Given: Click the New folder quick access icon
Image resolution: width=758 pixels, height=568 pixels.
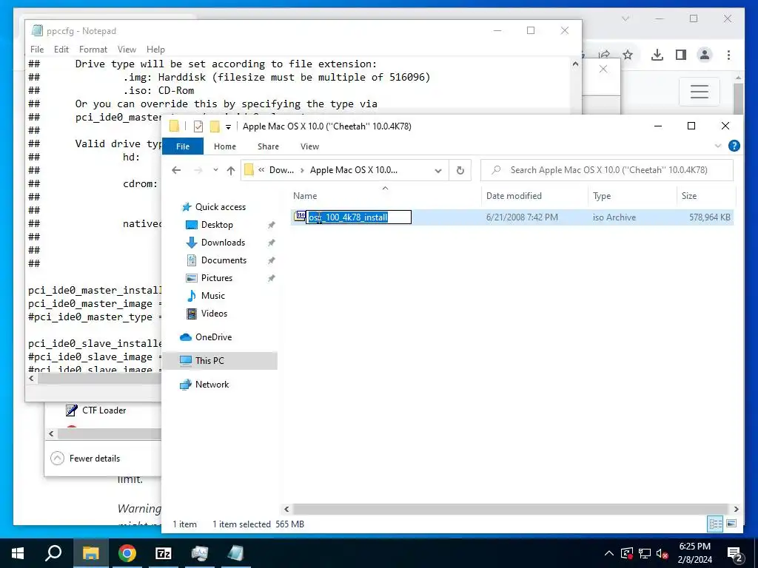Looking at the screenshot, I should pos(215,126).
